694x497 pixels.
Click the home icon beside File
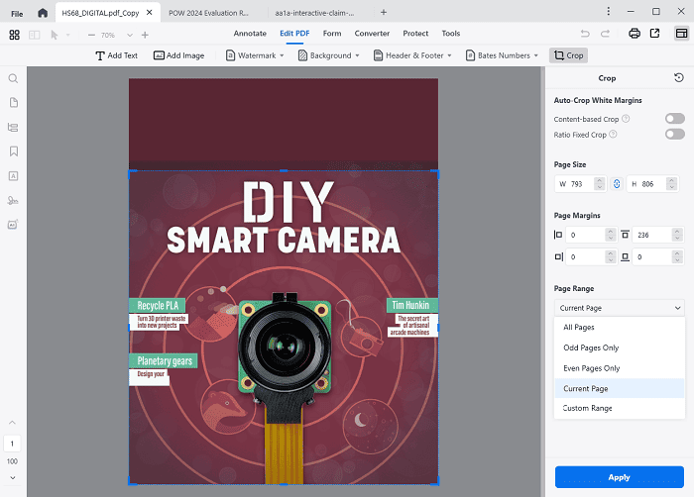[x=42, y=12]
